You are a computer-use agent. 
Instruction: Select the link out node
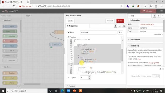pos(10,56)
